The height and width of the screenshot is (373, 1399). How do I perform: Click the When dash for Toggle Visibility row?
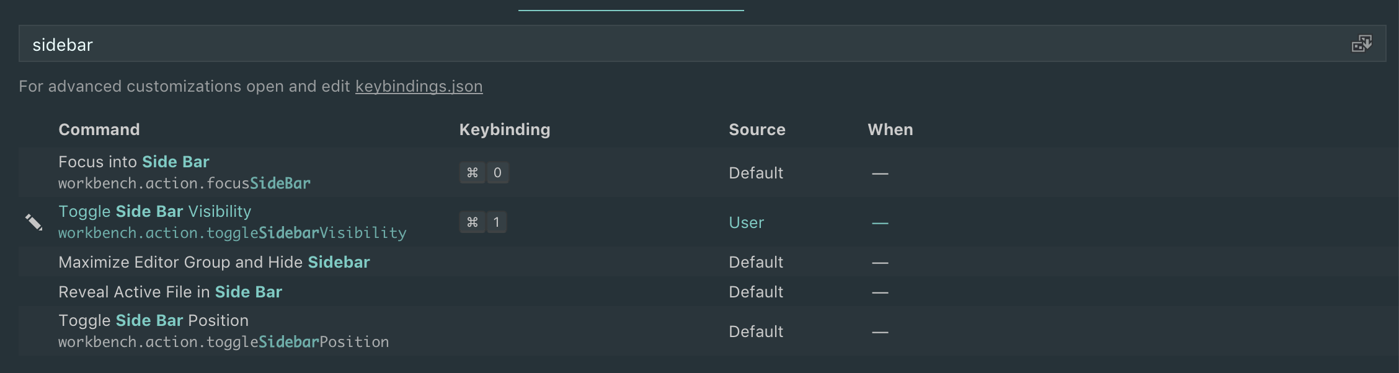pyautogui.click(x=880, y=222)
